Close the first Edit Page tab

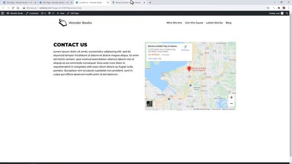click(x=35, y=3)
